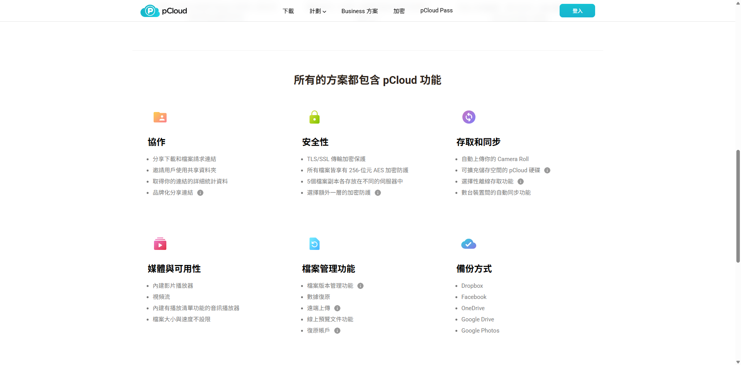This screenshot has width=741, height=365.
Task: Click the scrollbar up arrow
Action: [x=738, y=3]
